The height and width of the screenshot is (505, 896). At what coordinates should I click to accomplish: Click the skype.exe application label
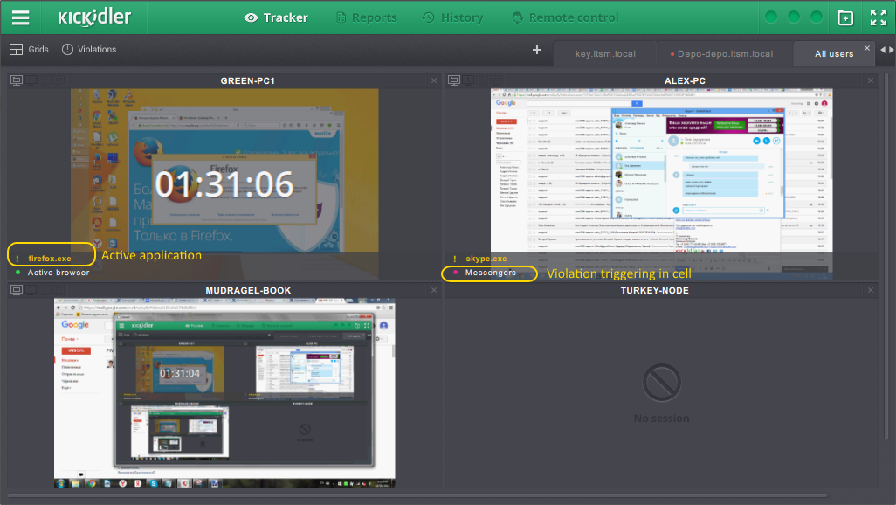pyautogui.click(x=486, y=259)
